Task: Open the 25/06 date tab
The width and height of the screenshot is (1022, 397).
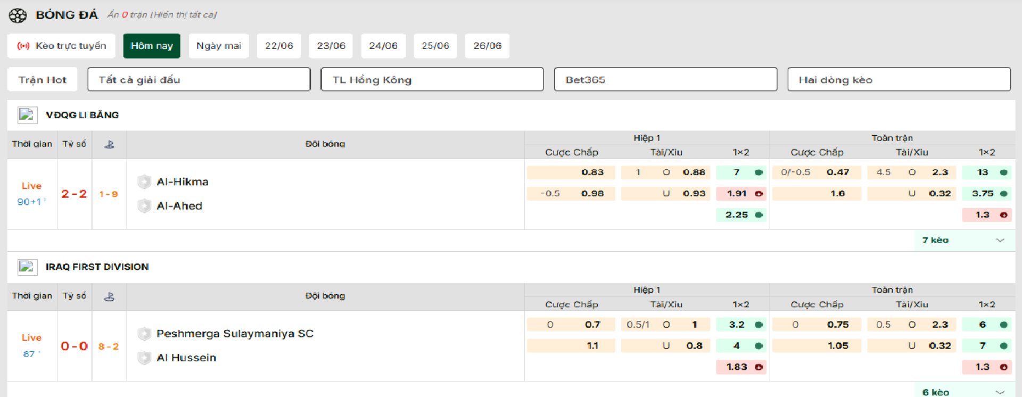Action: [435, 46]
